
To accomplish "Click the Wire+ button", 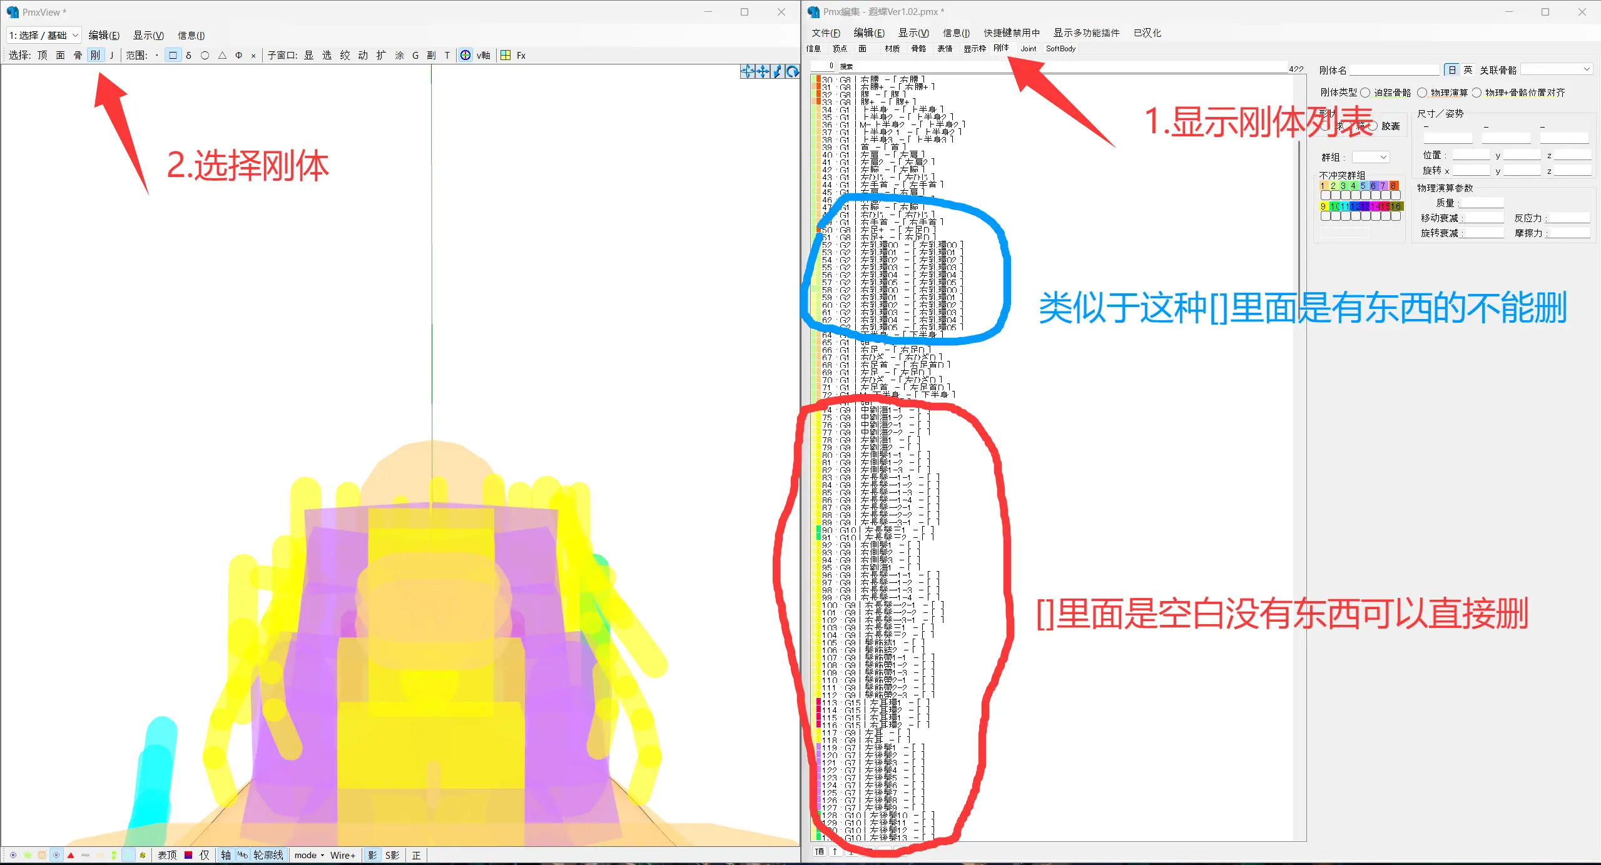I will click(x=342, y=855).
